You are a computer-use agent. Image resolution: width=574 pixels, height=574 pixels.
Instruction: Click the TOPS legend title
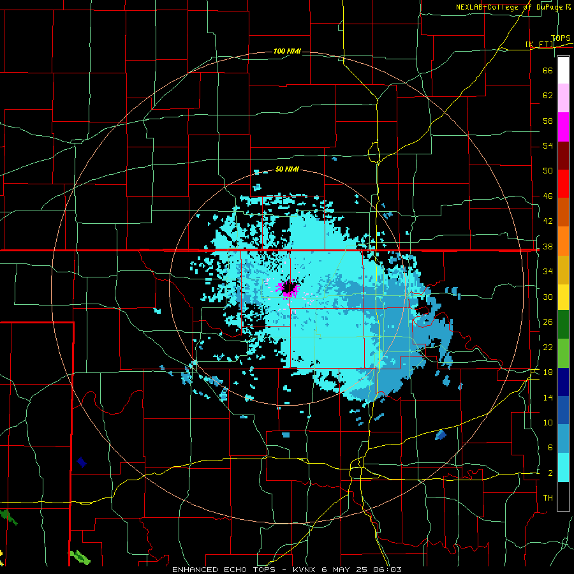click(561, 38)
